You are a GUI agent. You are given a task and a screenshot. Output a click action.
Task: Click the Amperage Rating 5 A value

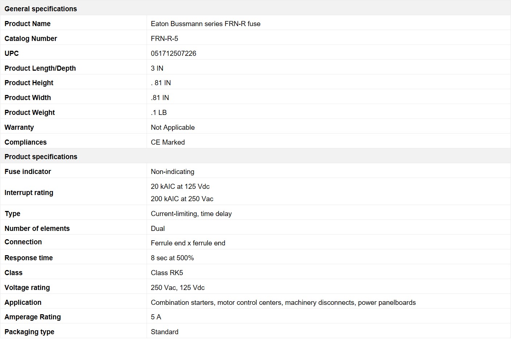(x=156, y=317)
